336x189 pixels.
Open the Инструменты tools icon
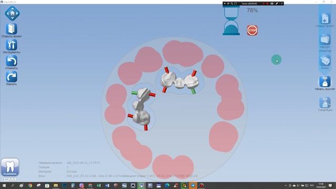pos(12,45)
